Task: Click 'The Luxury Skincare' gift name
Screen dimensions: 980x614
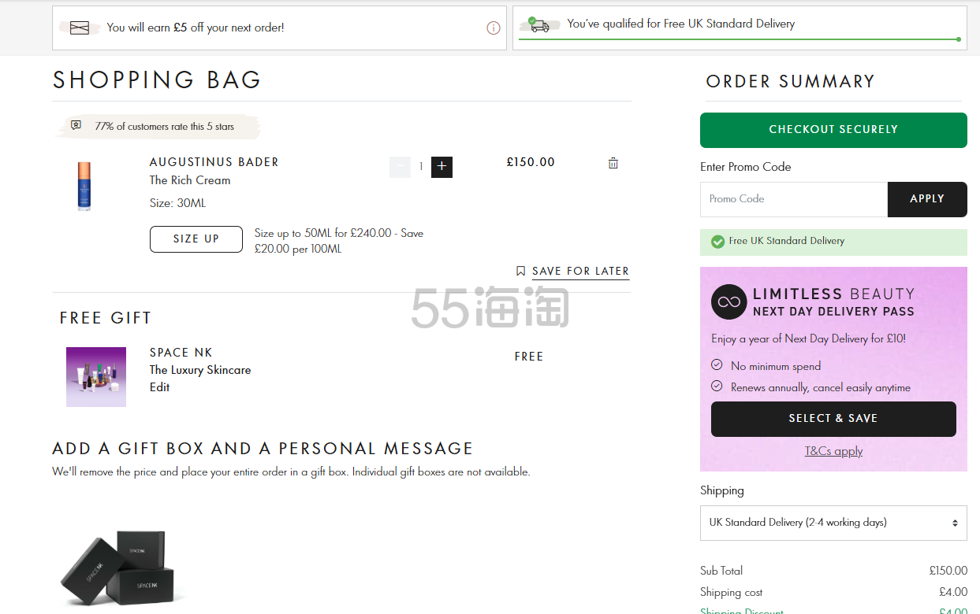Action: pyautogui.click(x=200, y=370)
